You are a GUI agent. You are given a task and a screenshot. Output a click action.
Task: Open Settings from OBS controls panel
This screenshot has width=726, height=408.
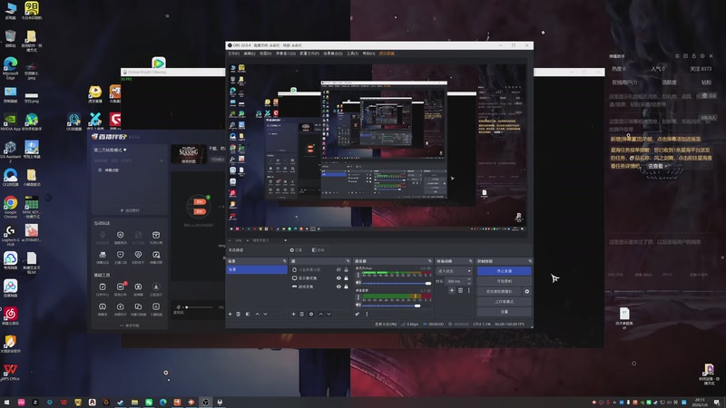tap(505, 312)
